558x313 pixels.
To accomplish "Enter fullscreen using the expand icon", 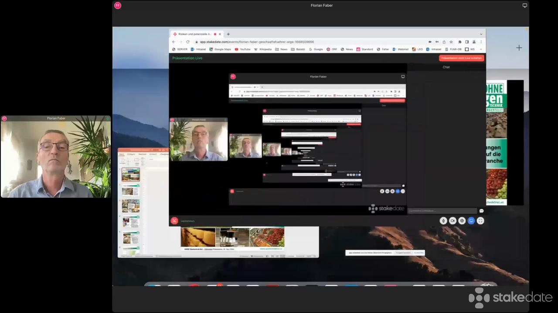I will pos(480,221).
